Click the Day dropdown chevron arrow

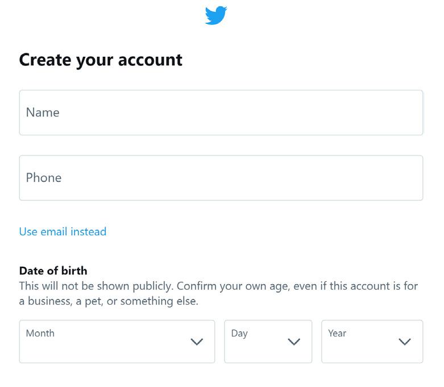(294, 342)
